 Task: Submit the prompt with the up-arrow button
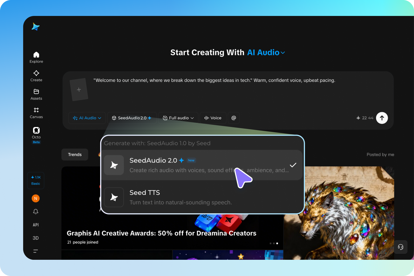[382, 118]
